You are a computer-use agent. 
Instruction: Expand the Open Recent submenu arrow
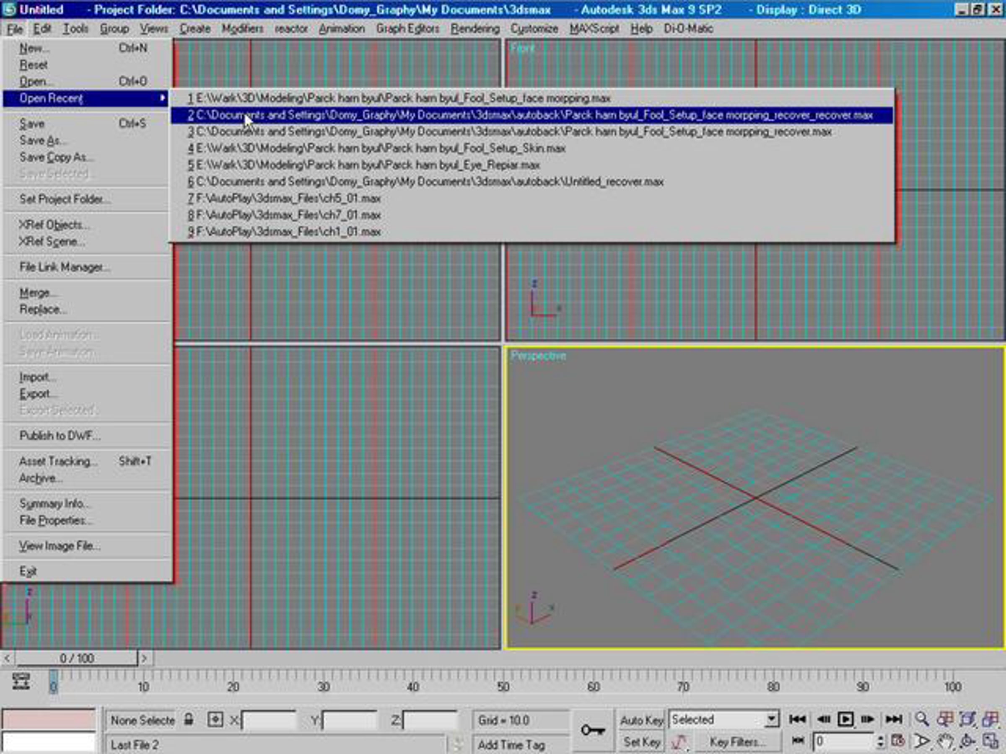click(162, 98)
